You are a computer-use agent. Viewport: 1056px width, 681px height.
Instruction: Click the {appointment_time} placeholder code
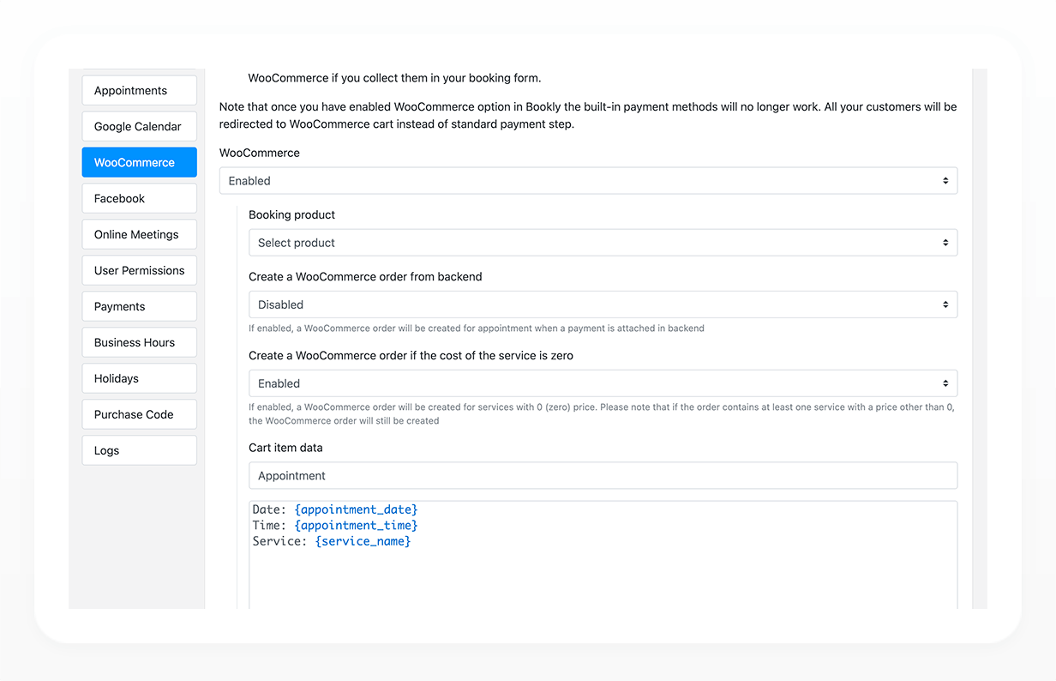pos(356,525)
